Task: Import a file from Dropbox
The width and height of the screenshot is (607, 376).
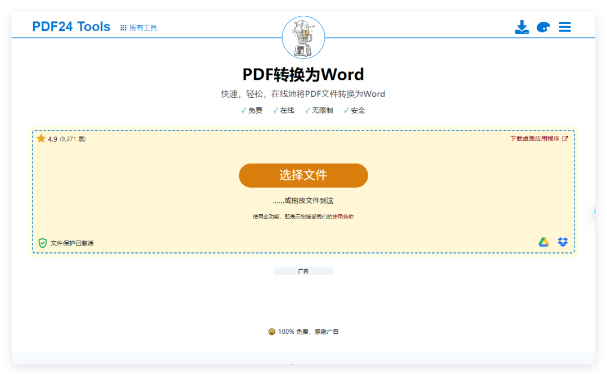Action: coord(563,242)
